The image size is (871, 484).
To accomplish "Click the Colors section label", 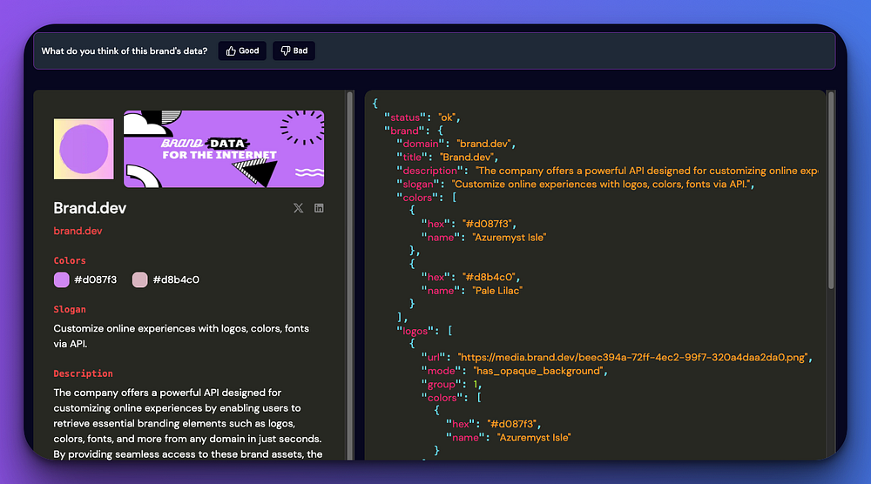I will coord(70,260).
